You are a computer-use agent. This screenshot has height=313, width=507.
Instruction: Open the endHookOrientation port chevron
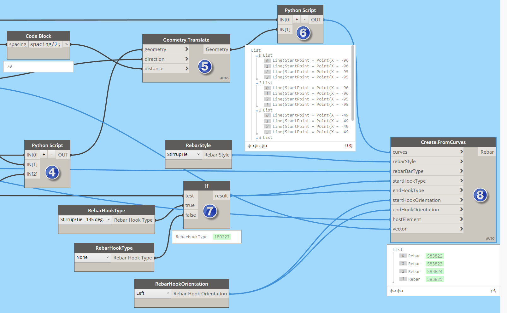click(x=461, y=209)
